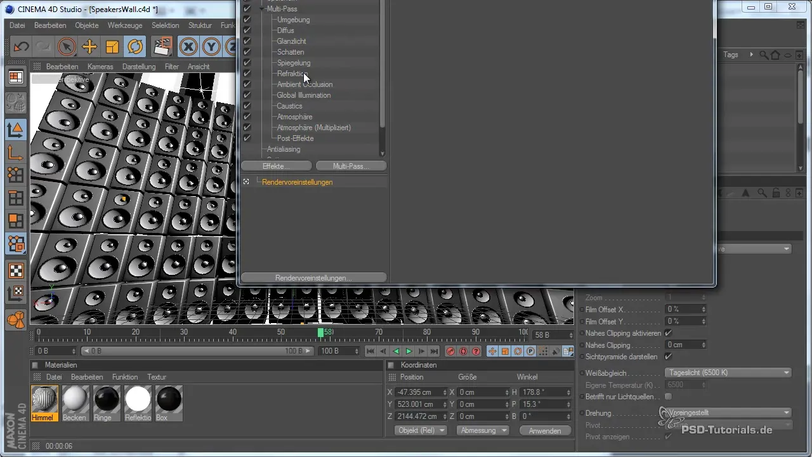This screenshot has height=457, width=812.
Task: Uncheck the Ambient Occlusion checkbox
Action: pyautogui.click(x=247, y=84)
